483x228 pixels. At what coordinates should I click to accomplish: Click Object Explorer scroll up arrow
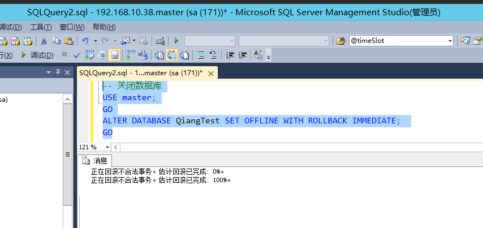click(x=67, y=100)
